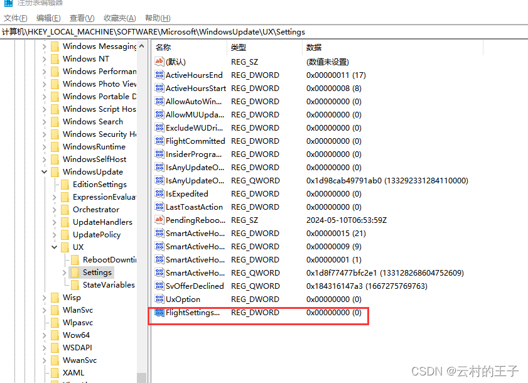Screen dimensions: 528x383
Task: Select the WindowsRuntime tree item
Action: click(x=94, y=147)
